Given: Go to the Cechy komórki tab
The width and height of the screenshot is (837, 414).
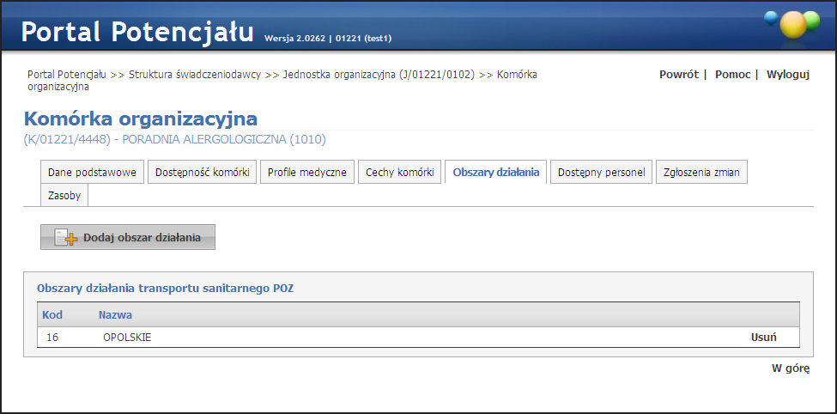Looking at the screenshot, I should tap(399, 173).
